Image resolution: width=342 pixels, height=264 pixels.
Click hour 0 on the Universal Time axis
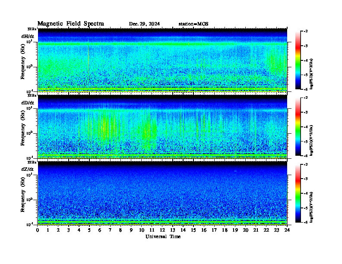(x=38, y=230)
